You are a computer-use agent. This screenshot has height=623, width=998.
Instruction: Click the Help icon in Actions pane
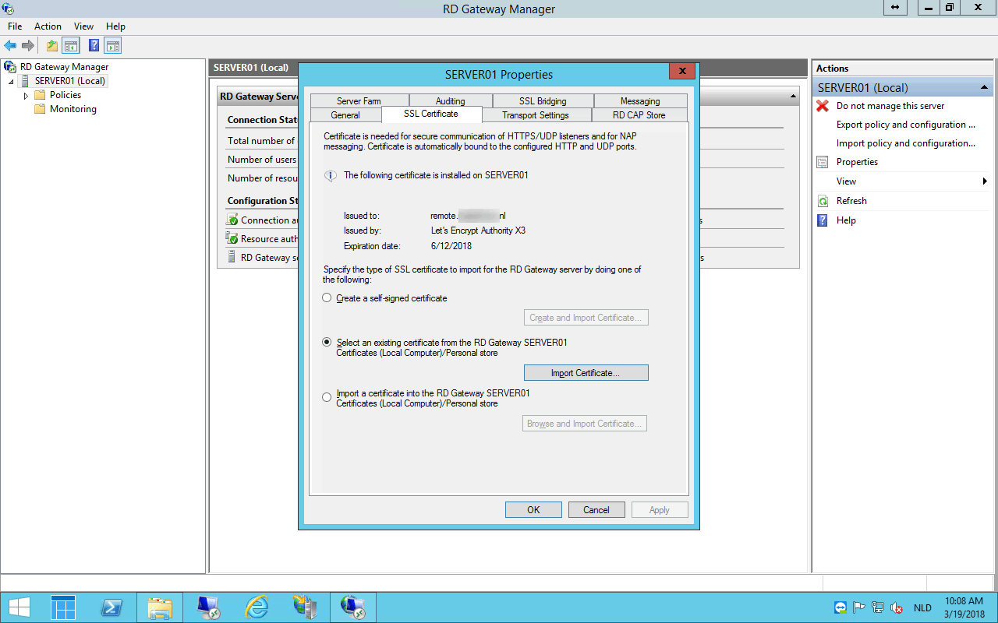pyautogui.click(x=823, y=220)
